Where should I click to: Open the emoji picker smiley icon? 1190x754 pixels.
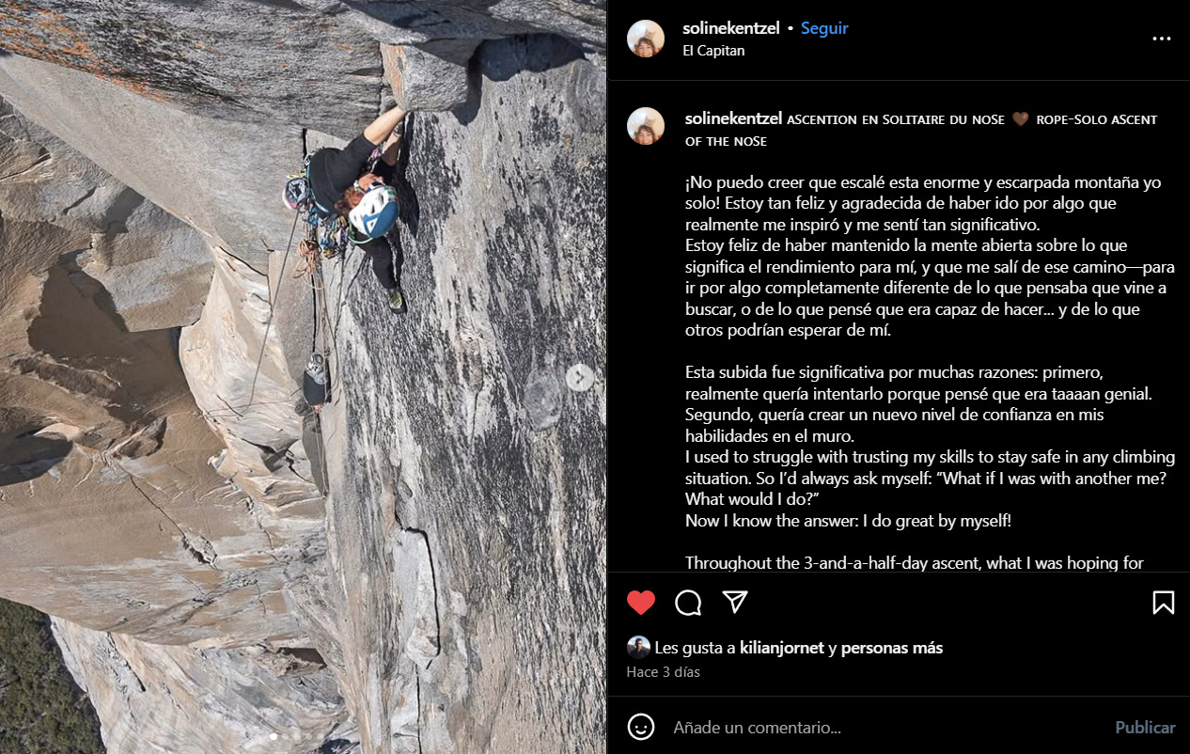[x=641, y=727]
